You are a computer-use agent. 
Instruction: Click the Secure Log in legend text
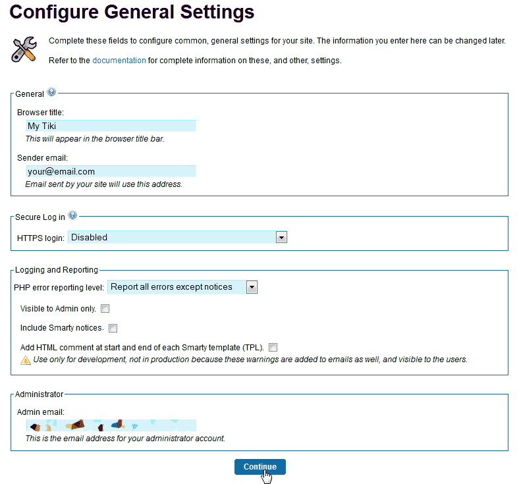[x=40, y=217]
